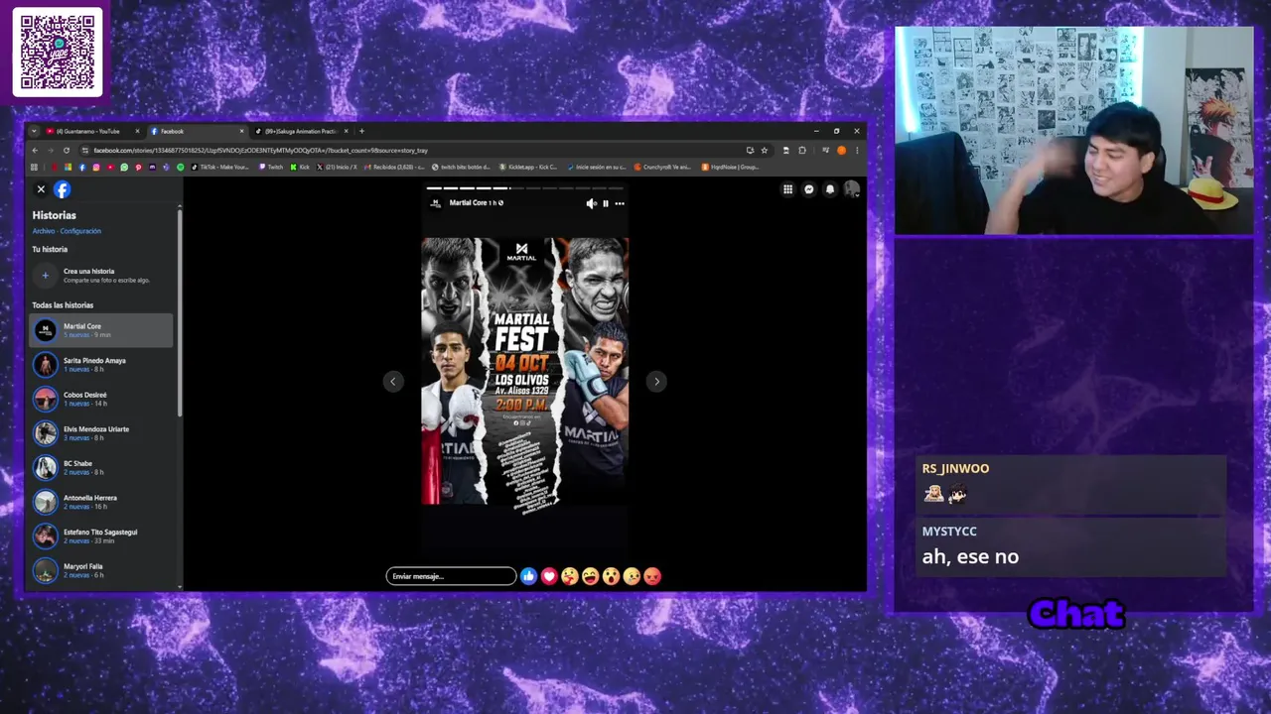
Task: React with the Sad emoji
Action: click(x=632, y=576)
